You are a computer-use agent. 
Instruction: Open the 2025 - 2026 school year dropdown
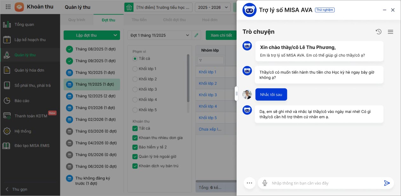pos(213,7)
